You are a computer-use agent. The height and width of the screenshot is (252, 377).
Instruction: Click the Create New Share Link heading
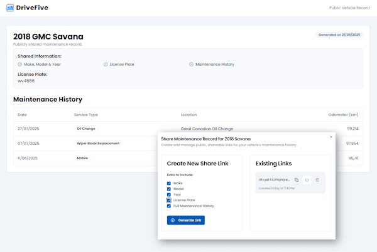point(197,164)
